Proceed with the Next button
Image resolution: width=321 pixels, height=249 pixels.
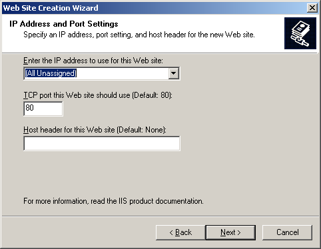[230, 232]
